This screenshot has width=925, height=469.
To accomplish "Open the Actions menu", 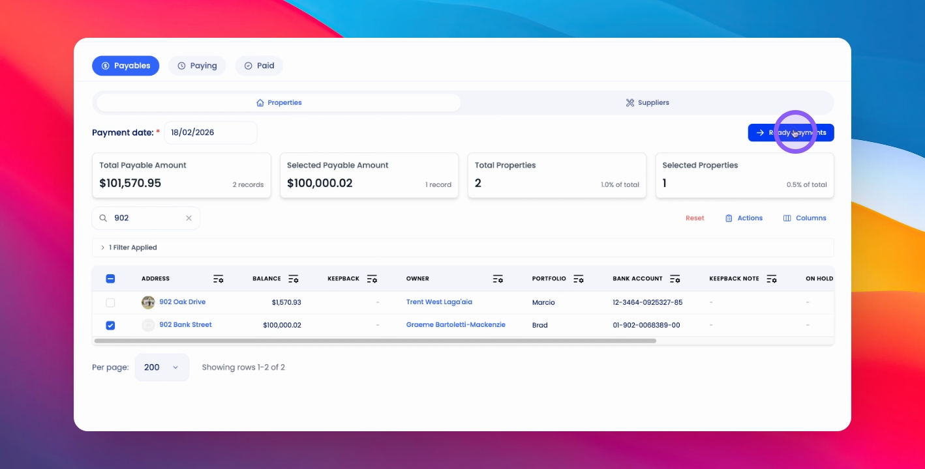I will (744, 218).
